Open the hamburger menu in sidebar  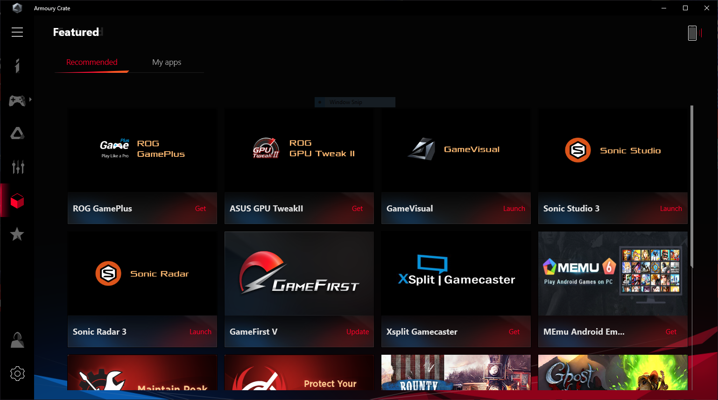pyautogui.click(x=17, y=32)
